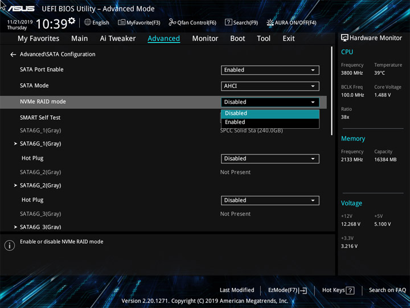This screenshot has width=410, height=308.
Task: Open the SATA Mode AHCI dropdown
Action: point(270,86)
